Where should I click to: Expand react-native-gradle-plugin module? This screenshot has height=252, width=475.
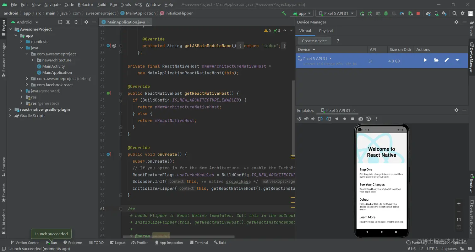click(10, 109)
